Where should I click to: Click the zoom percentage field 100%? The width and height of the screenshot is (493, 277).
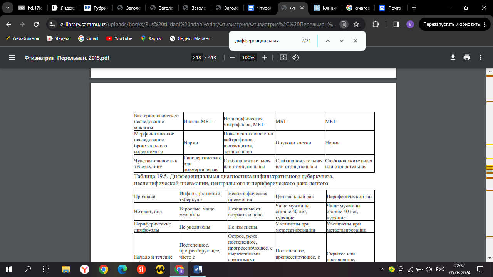248,57
